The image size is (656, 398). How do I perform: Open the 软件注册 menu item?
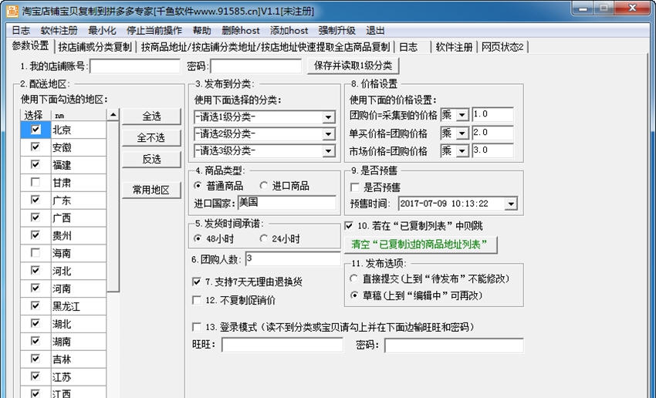point(59,31)
